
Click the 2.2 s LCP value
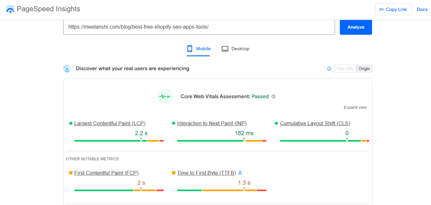pos(141,133)
